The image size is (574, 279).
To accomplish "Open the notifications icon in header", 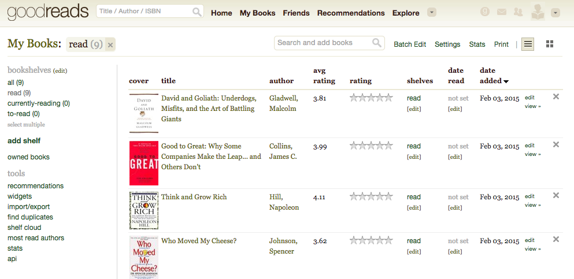I will coord(484,12).
